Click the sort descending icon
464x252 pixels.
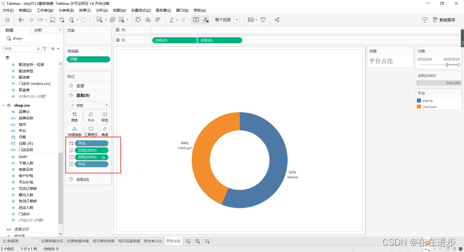pos(158,20)
